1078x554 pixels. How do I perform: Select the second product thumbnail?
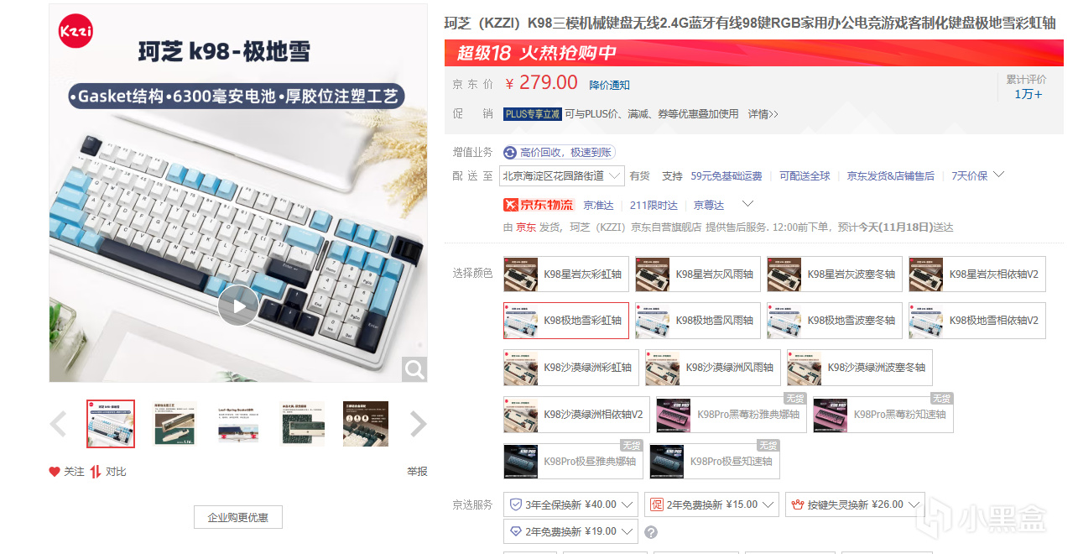click(174, 424)
